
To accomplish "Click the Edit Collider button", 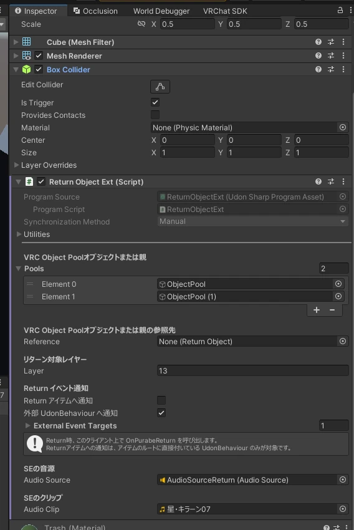I will coord(160,87).
